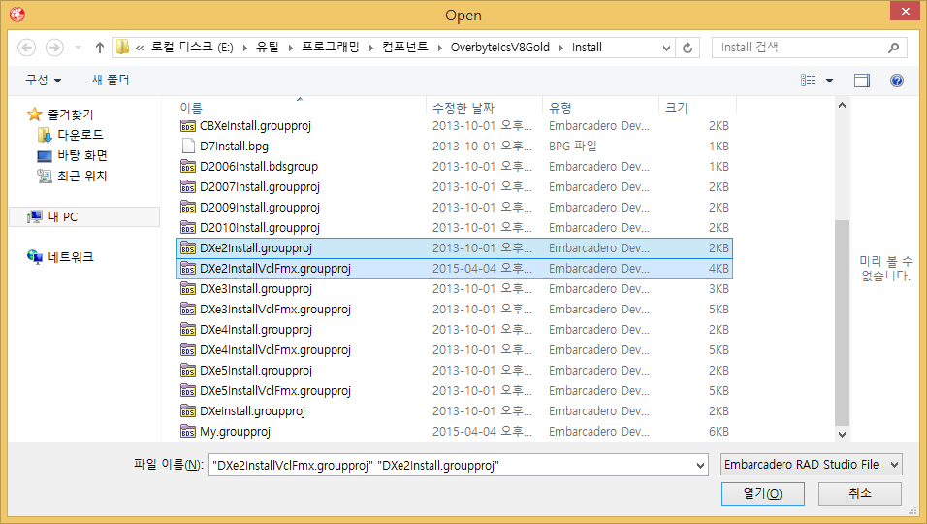Open the view options dropdown arrow
This screenshot has width=927, height=524.
point(829,81)
